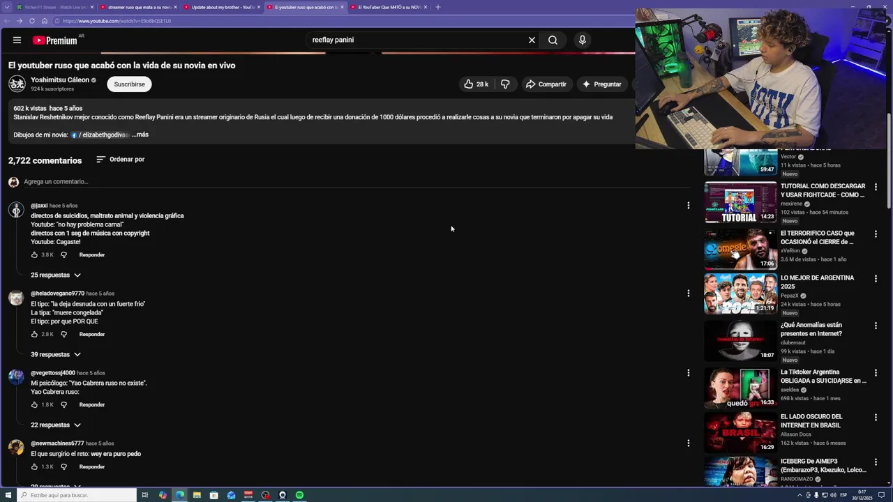Dislike the video
893x502 pixels.
click(505, 84)
